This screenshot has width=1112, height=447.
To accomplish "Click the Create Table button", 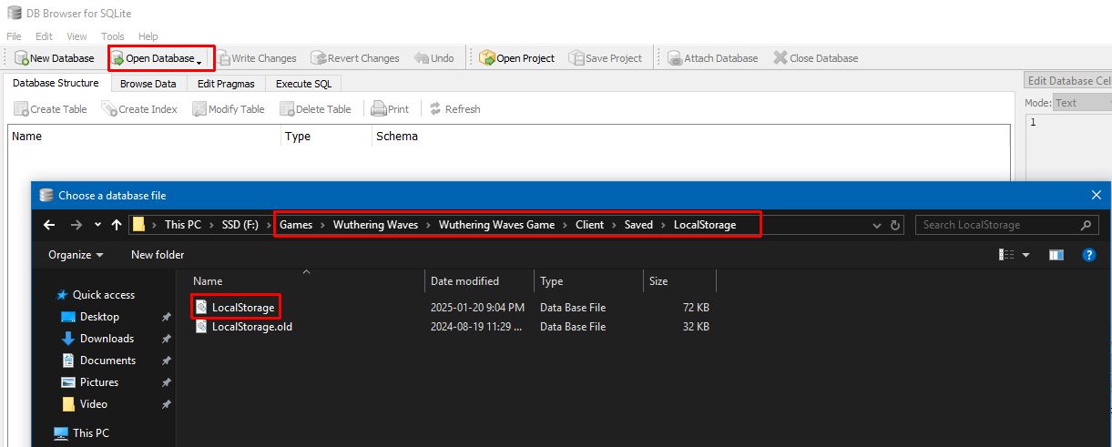I will [x=50, y=109].
